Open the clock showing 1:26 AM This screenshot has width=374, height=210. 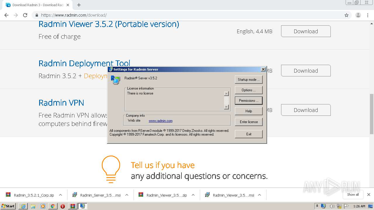pos(359,206)
